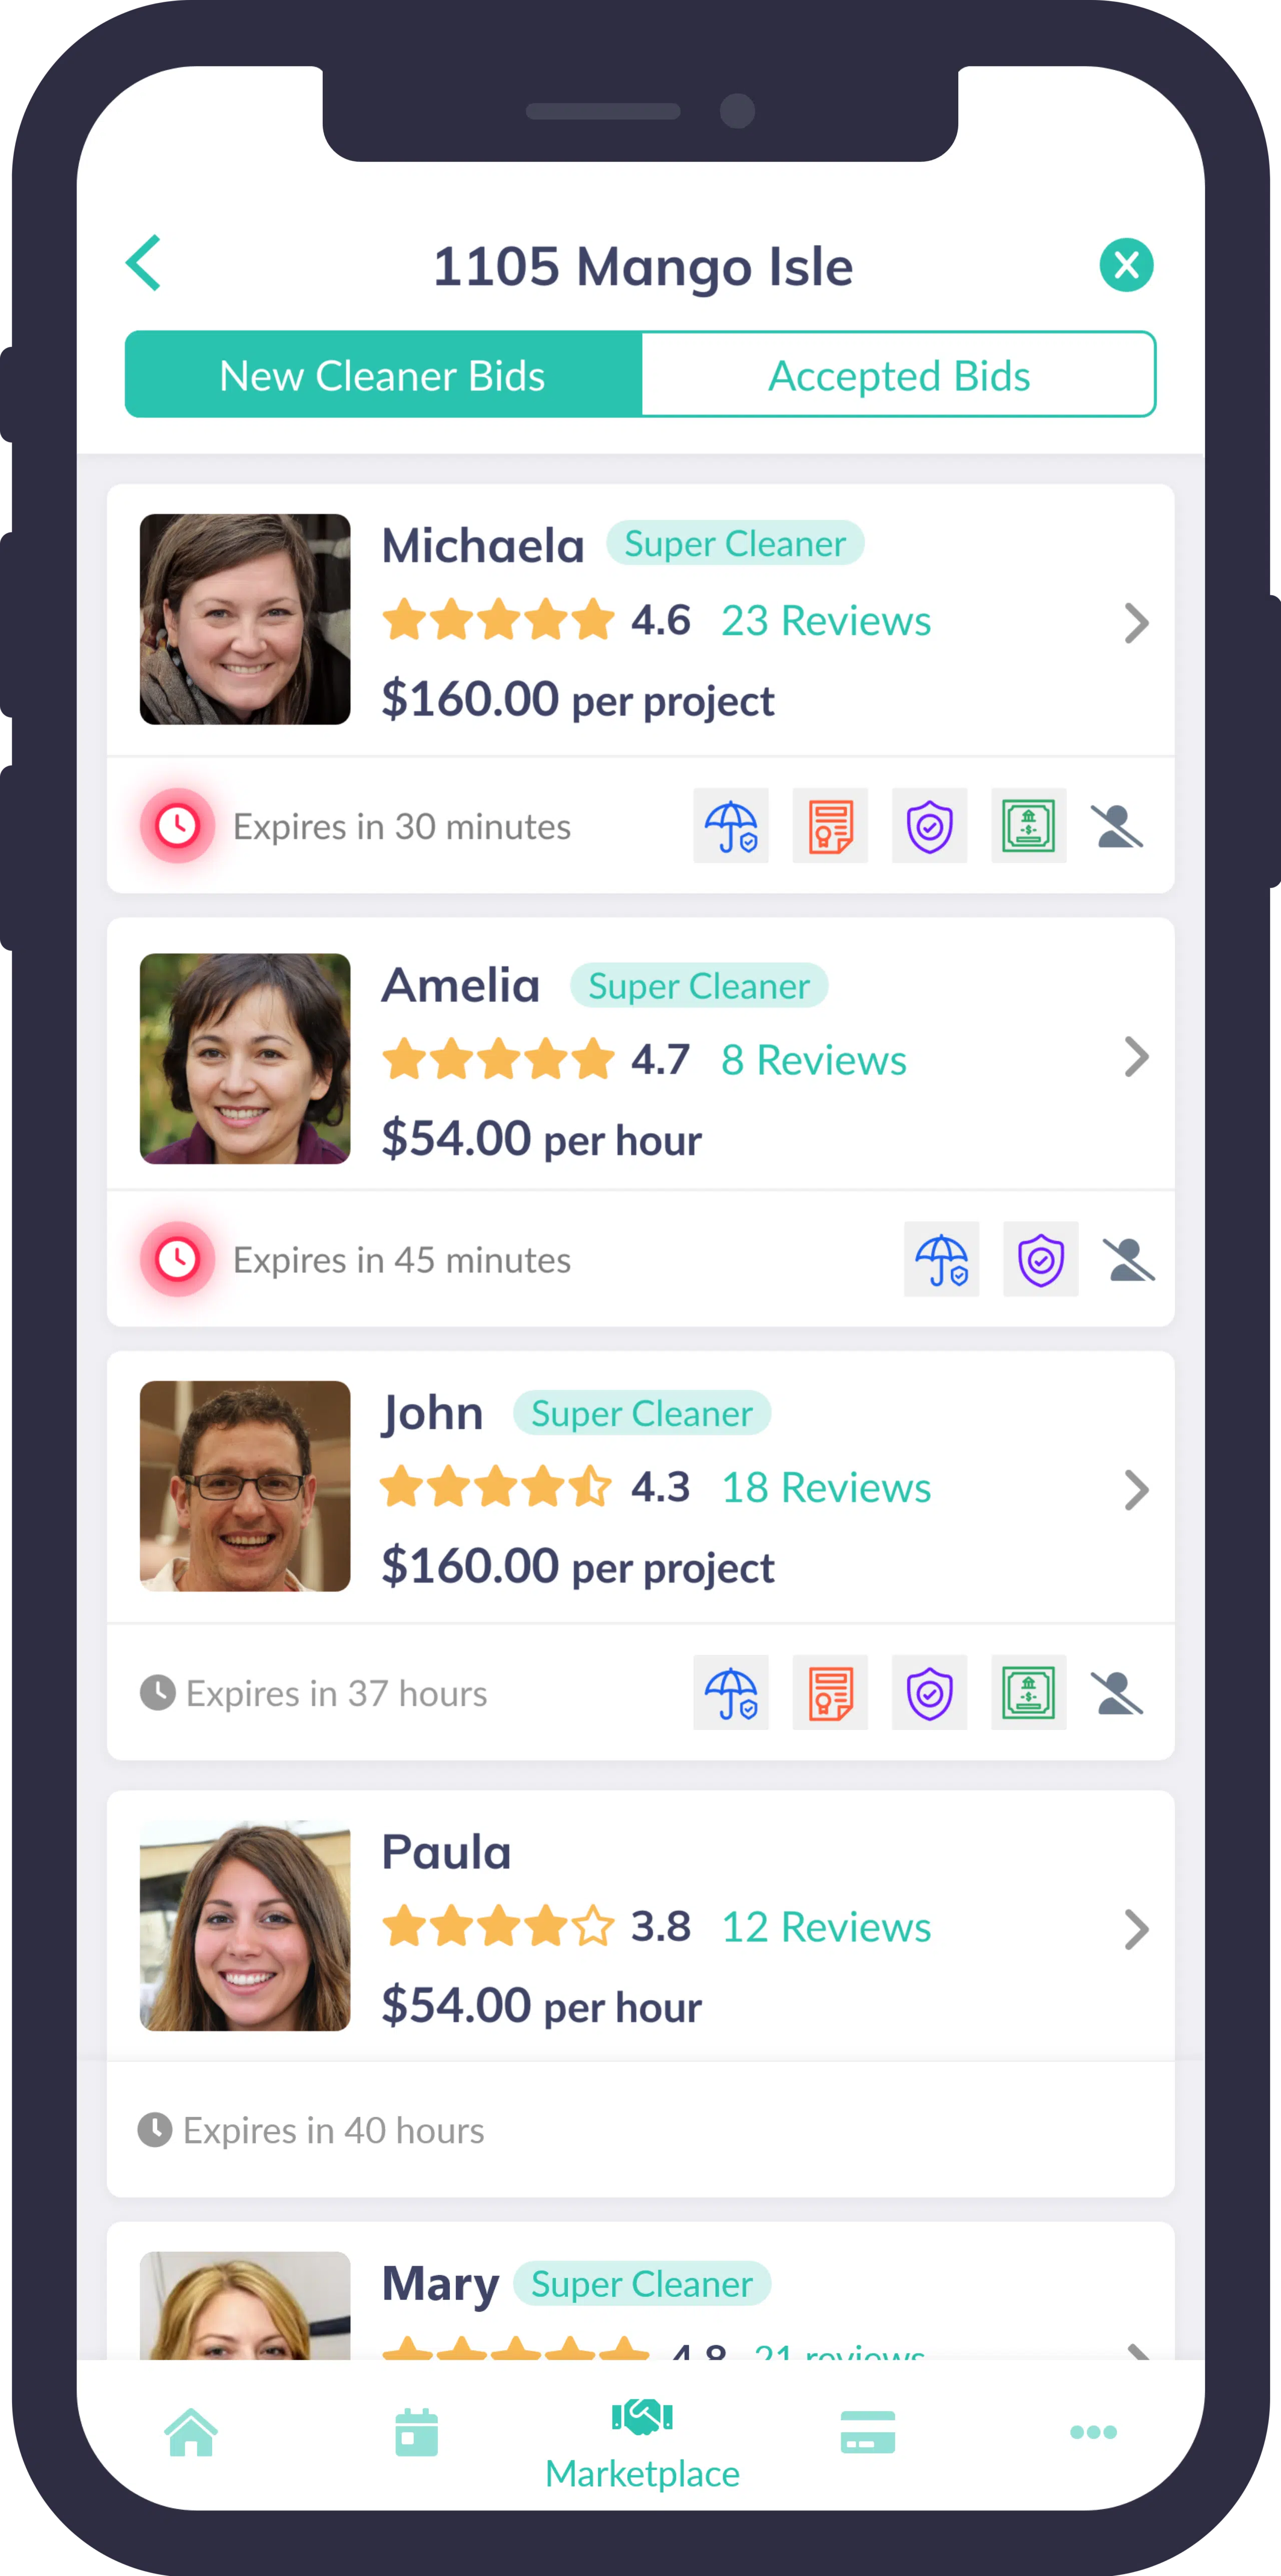
Task: Close the 1105 Mango Isle screen
Action: (x=1126, y=265)
